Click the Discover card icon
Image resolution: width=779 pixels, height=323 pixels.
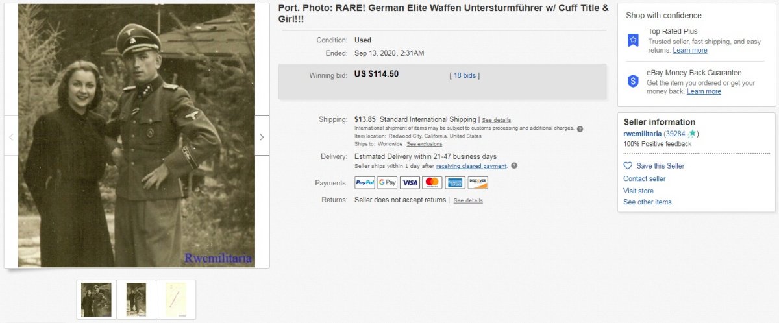tap(478, 183)
